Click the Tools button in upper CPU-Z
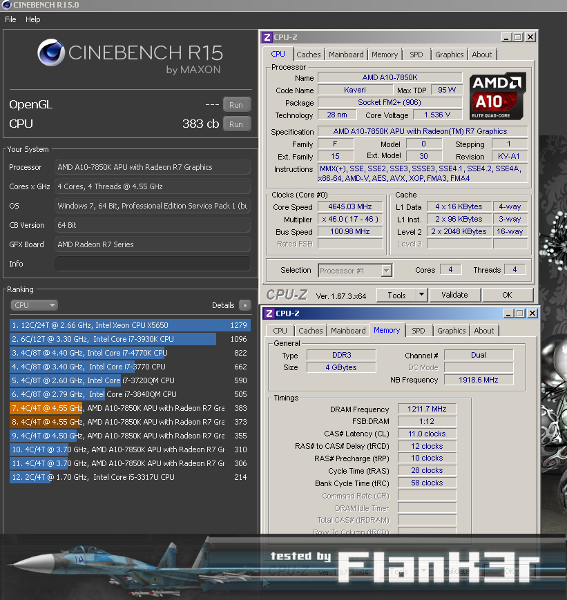This screenshot has width=567, height=600. [x=396, y=295]
